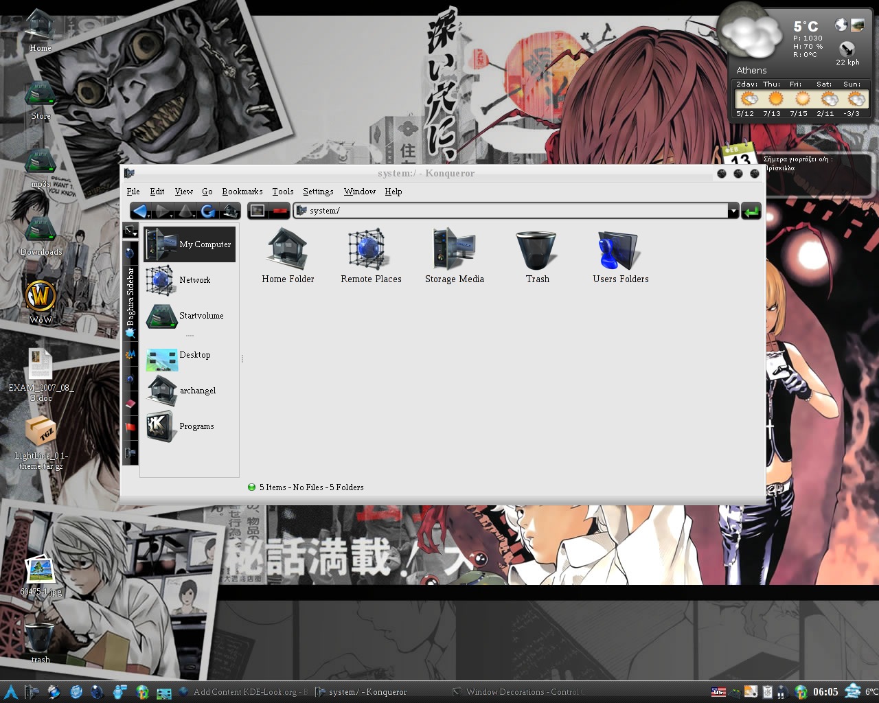The height and width of the screenshot is (703, 879).
Task: Click the Thu forecast sun icon
Action: coord(775,99)
